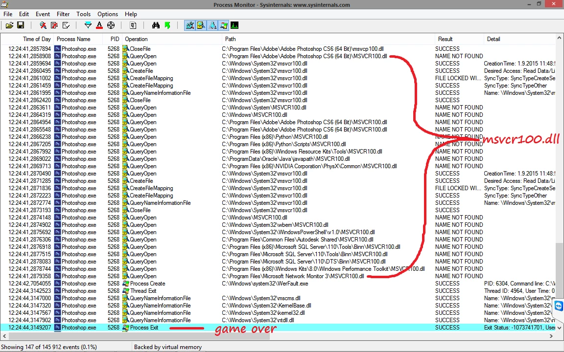Image resolution: width=564 pixels, height=352 pixels.
Task: Click Oracle\Java\javapath\MSVCR100.dll path
Action: click(286, 159)
